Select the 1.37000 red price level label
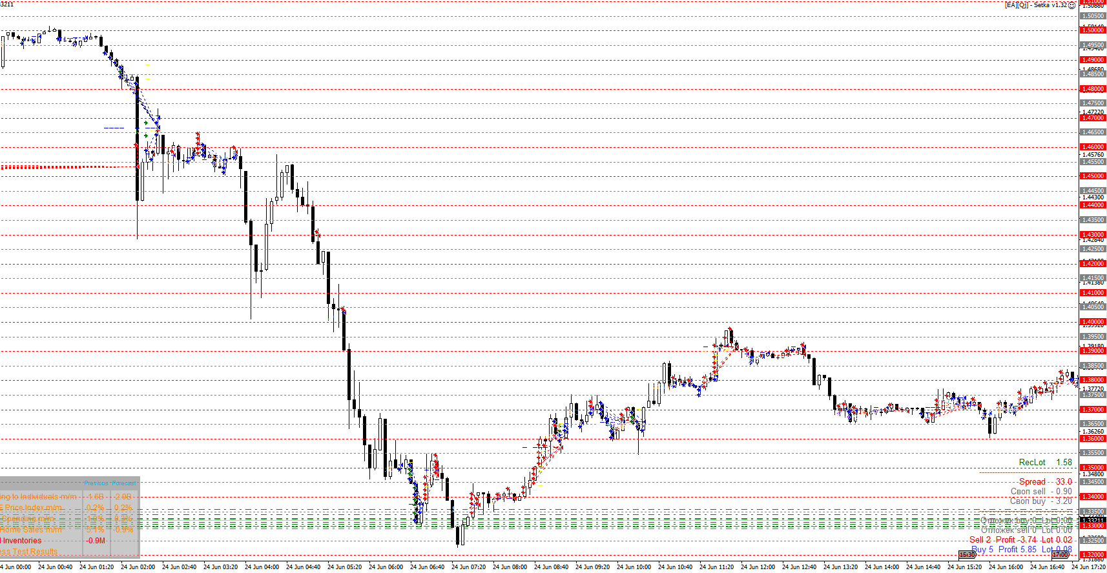This screenshot has height=573, width=1107. click(1093, 410)
